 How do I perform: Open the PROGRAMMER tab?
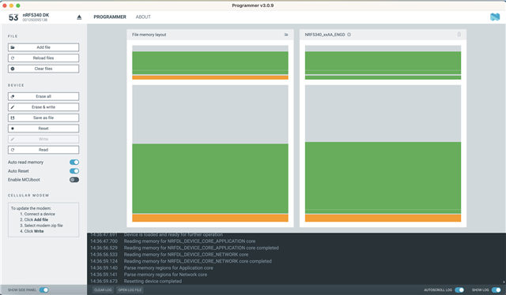pyautogui.click(x=110, y=17)
